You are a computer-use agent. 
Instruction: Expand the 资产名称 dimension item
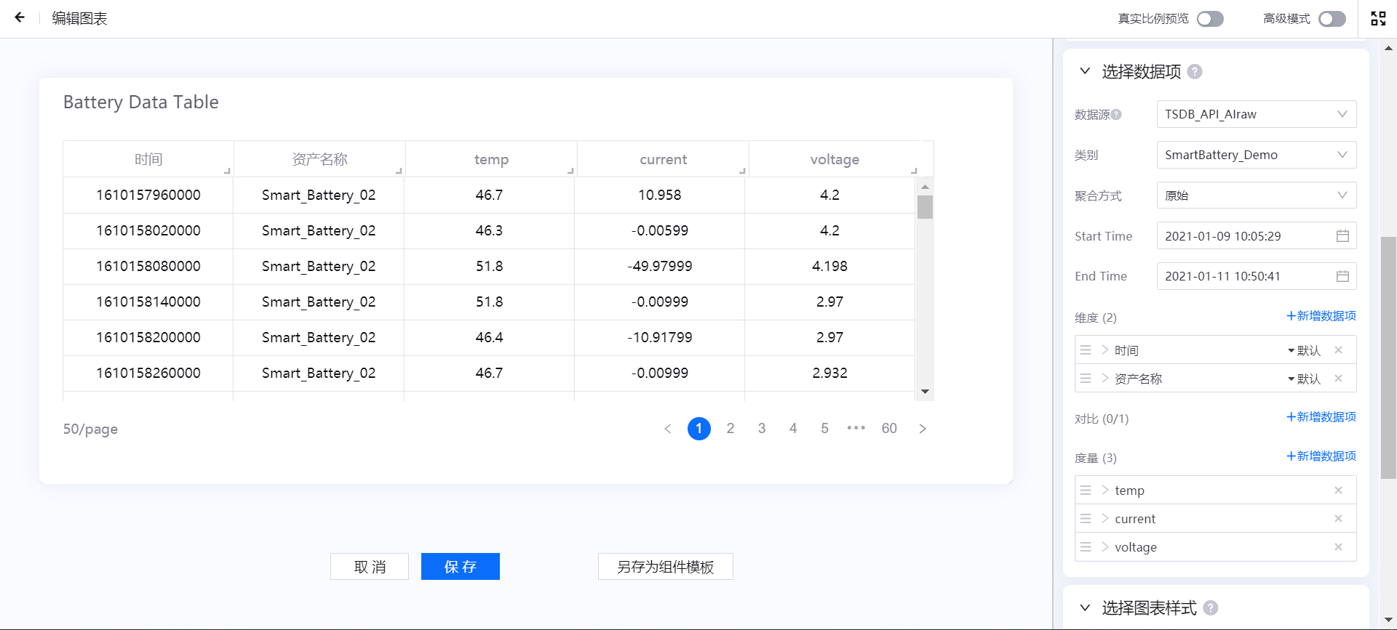tap(1105, 379)
